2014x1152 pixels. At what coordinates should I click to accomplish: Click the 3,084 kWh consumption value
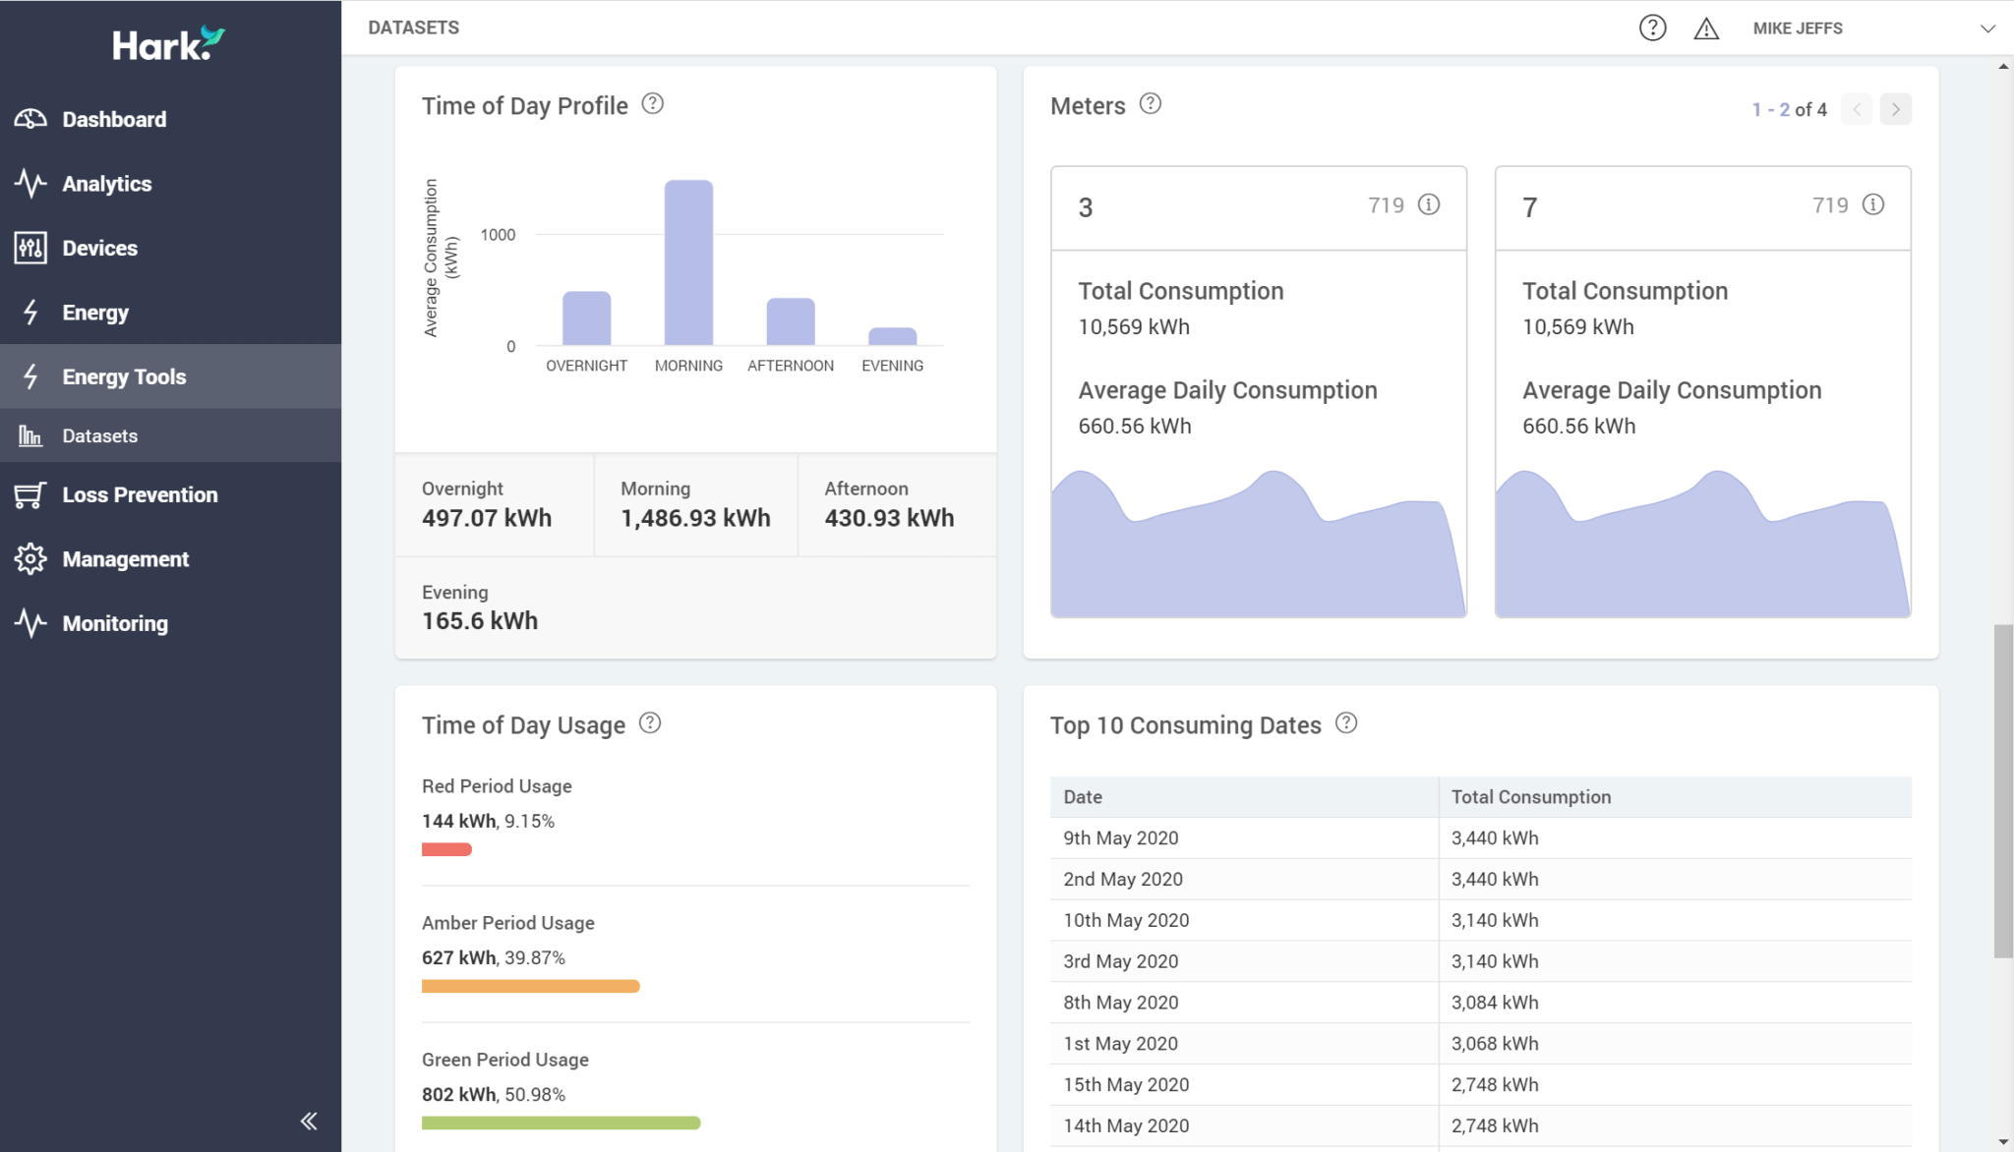1495,1003
